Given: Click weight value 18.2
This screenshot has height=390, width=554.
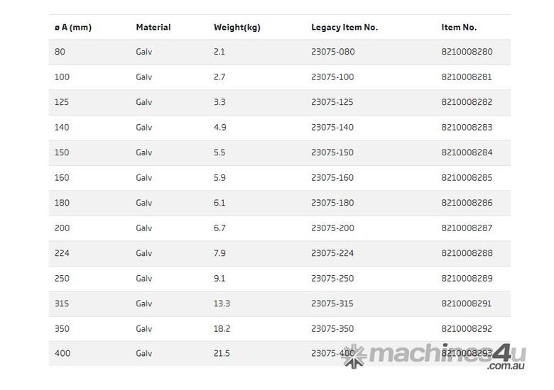Looking at the screenshot, I should tap(222, 329).
